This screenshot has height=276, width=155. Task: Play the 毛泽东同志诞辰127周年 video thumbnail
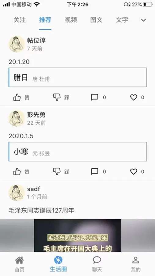[x=78, y=235]
